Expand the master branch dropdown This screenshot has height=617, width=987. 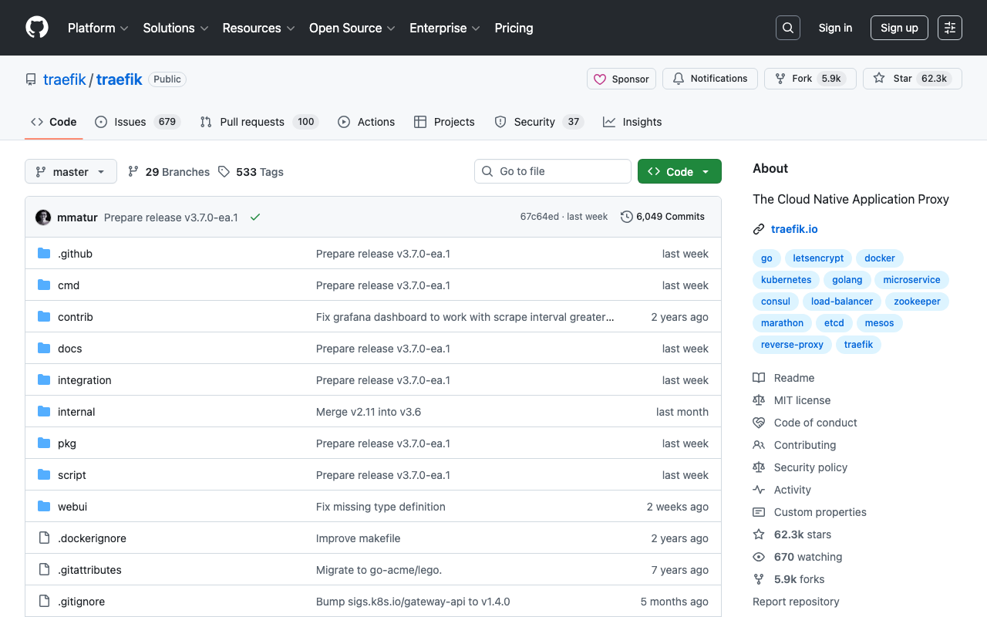[x=71, y=171]
